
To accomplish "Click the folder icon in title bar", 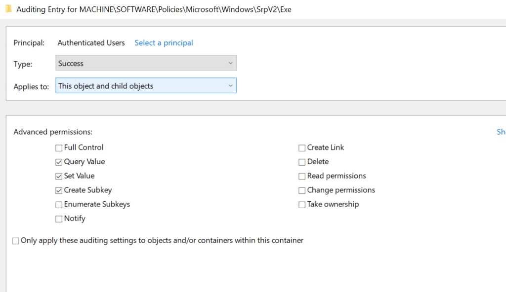I will tap(8, 9).
